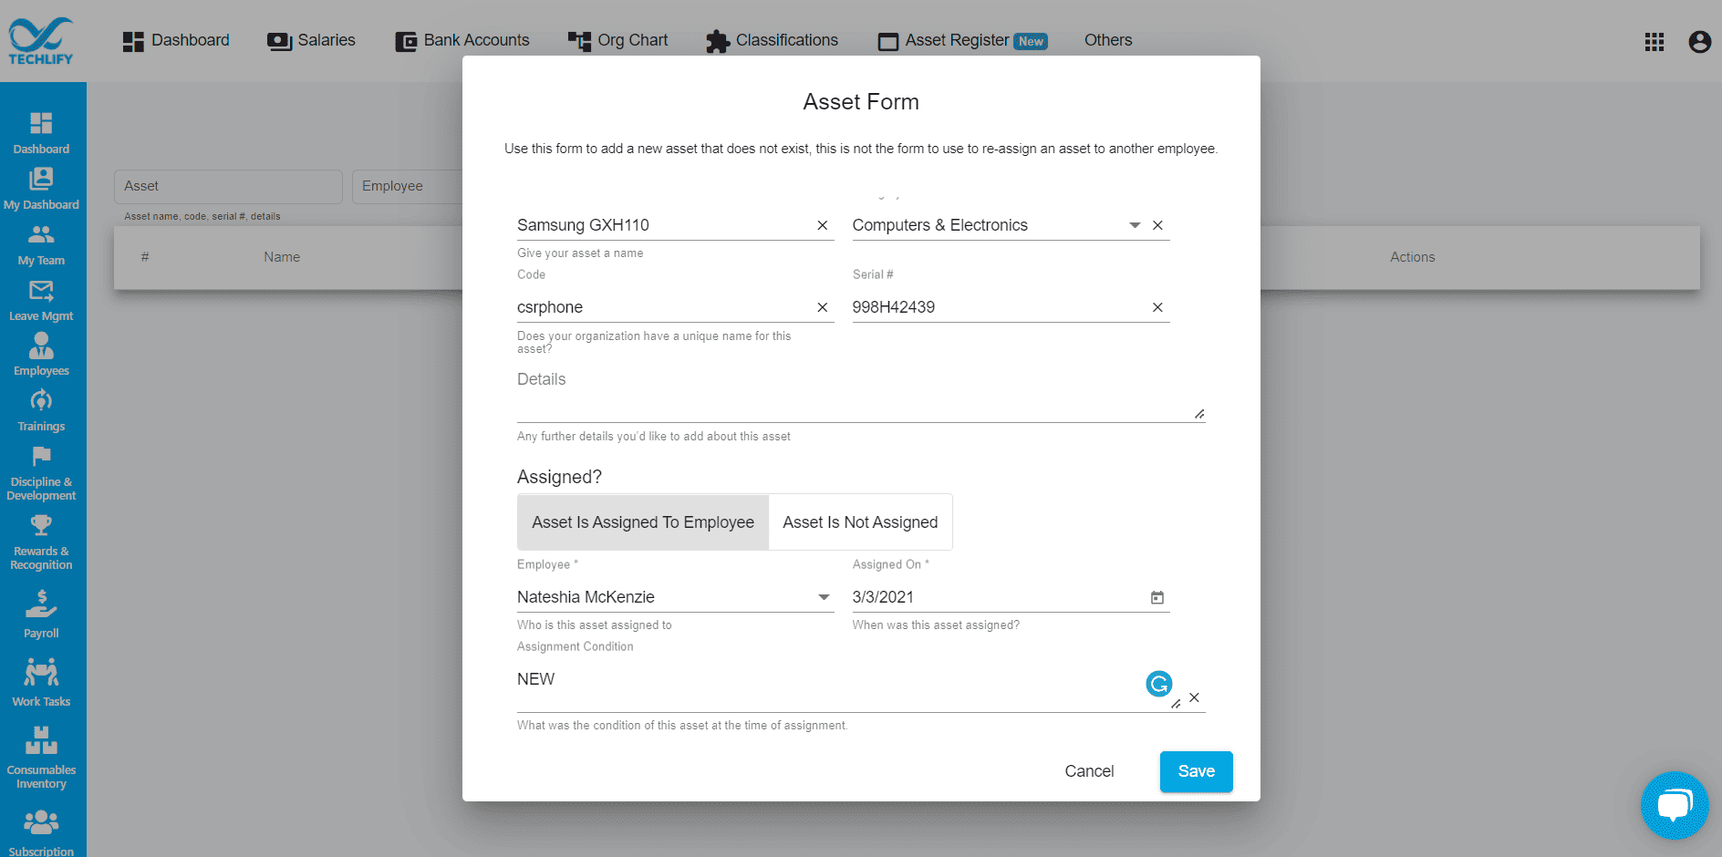Viewport: 1722px width, 857px height.
Task: Edit the Code field csrphone
Action: [x=664, y=307]
